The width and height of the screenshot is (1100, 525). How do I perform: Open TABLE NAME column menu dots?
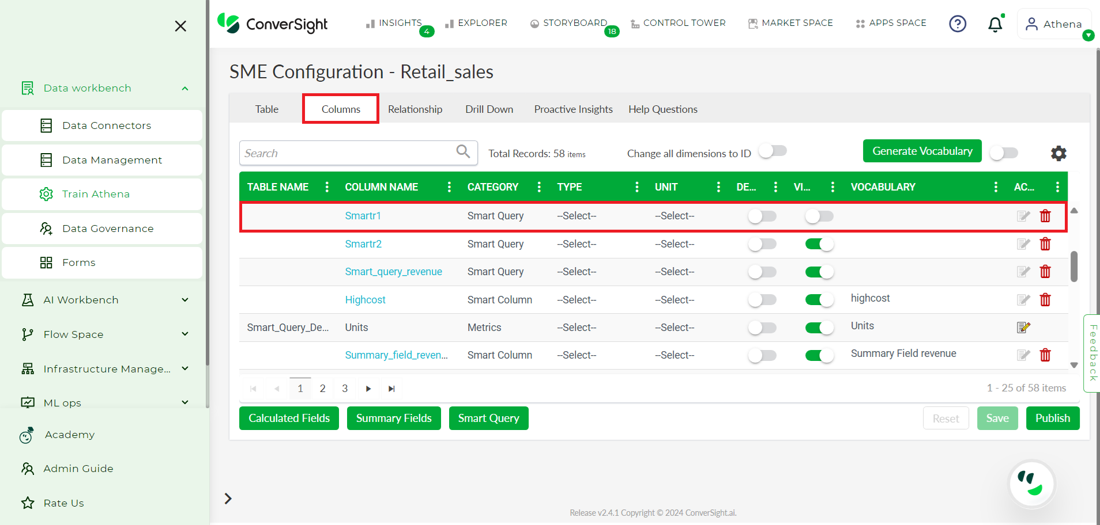click(327, 187)
